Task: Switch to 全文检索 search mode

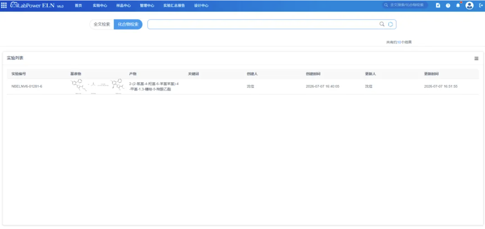Action: (102, 25)
